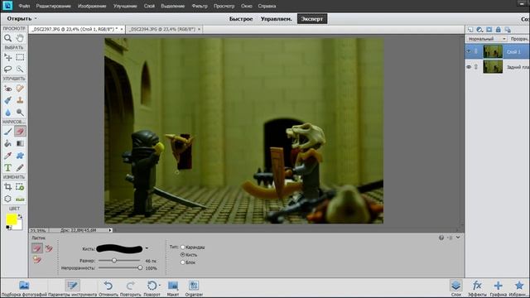Open the Редактирование menu
This screenshot has height=298, width=530.
53,6
